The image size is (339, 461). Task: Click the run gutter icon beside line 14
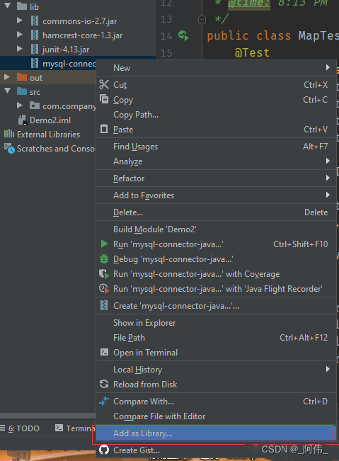[183, 36]
